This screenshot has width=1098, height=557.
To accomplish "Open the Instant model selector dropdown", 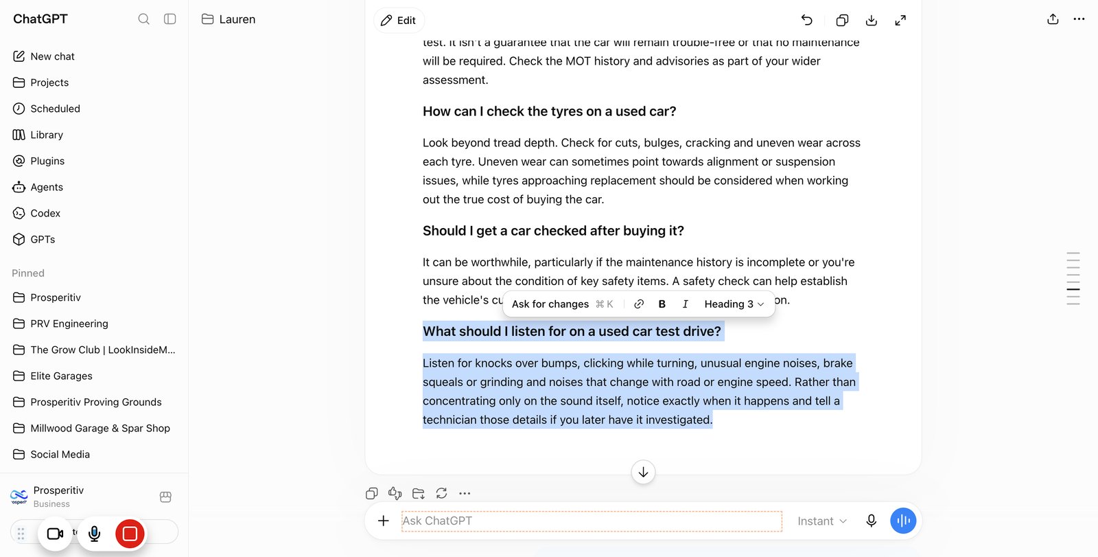I will click(822, 521).
